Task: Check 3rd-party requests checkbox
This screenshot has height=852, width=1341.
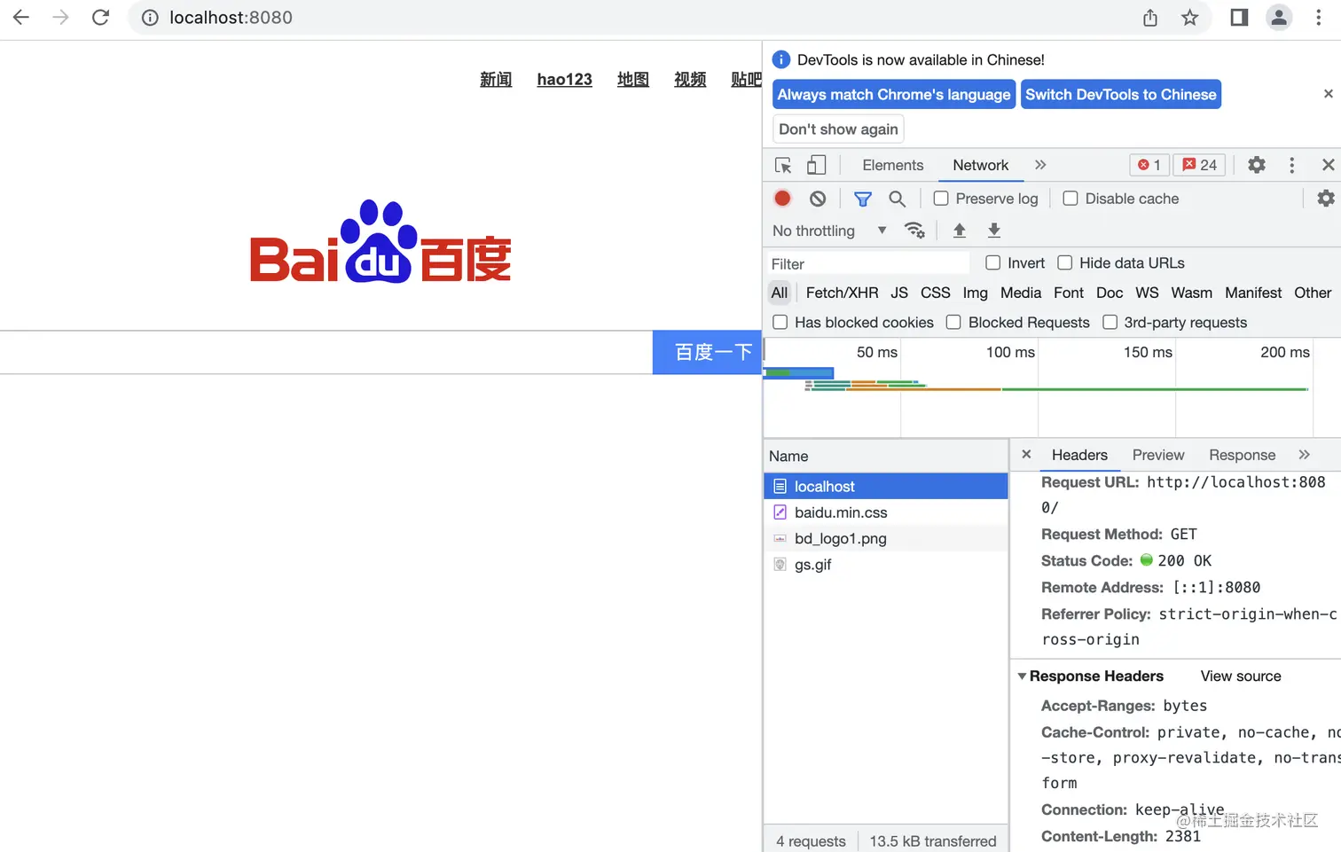Action: 1110,322
